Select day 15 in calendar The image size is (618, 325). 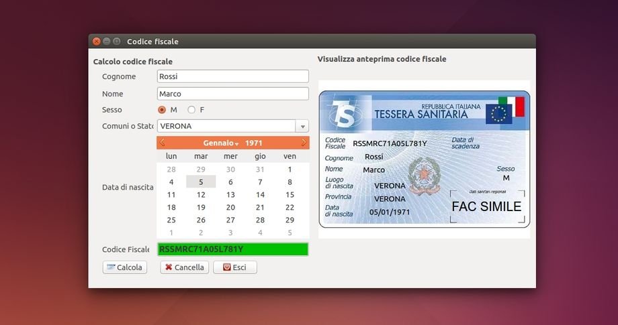click(290, 194)
